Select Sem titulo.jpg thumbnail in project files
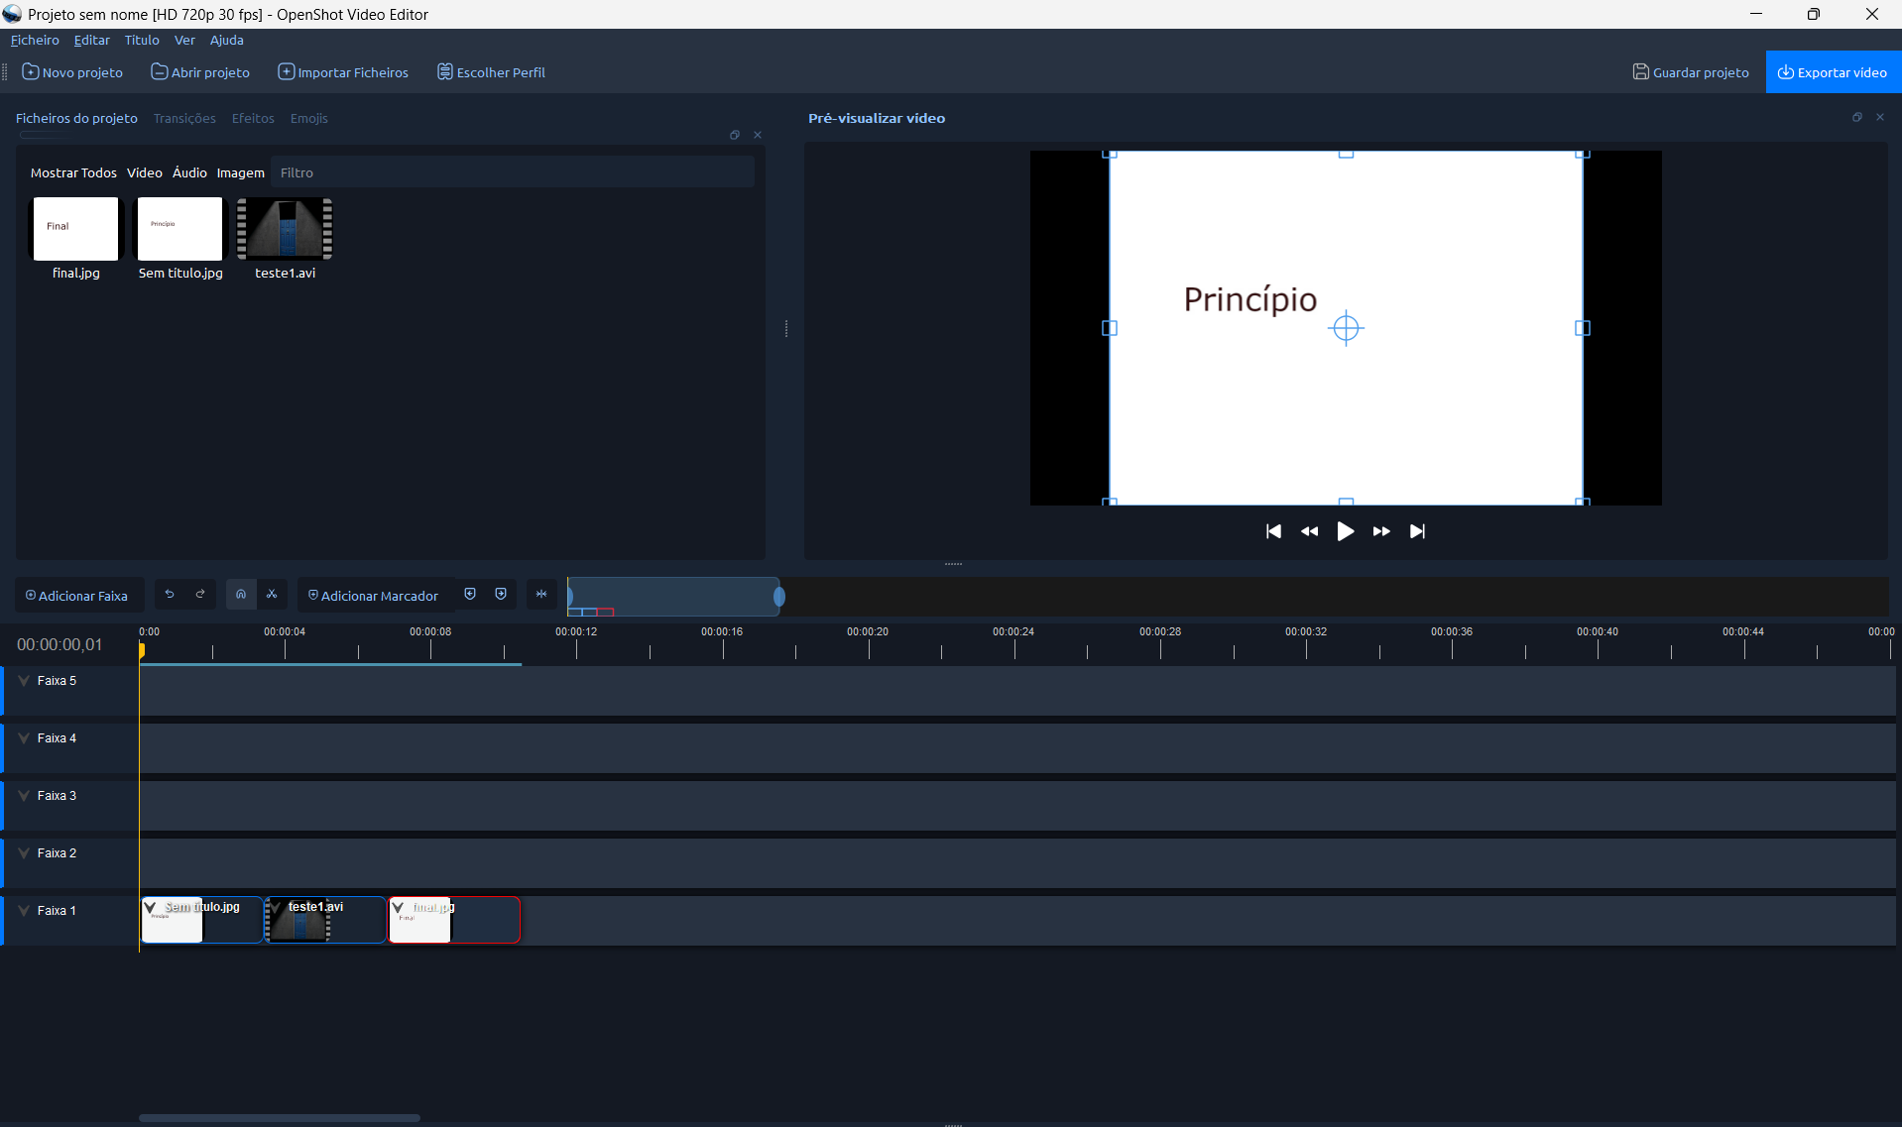 (x=180, y=229)
